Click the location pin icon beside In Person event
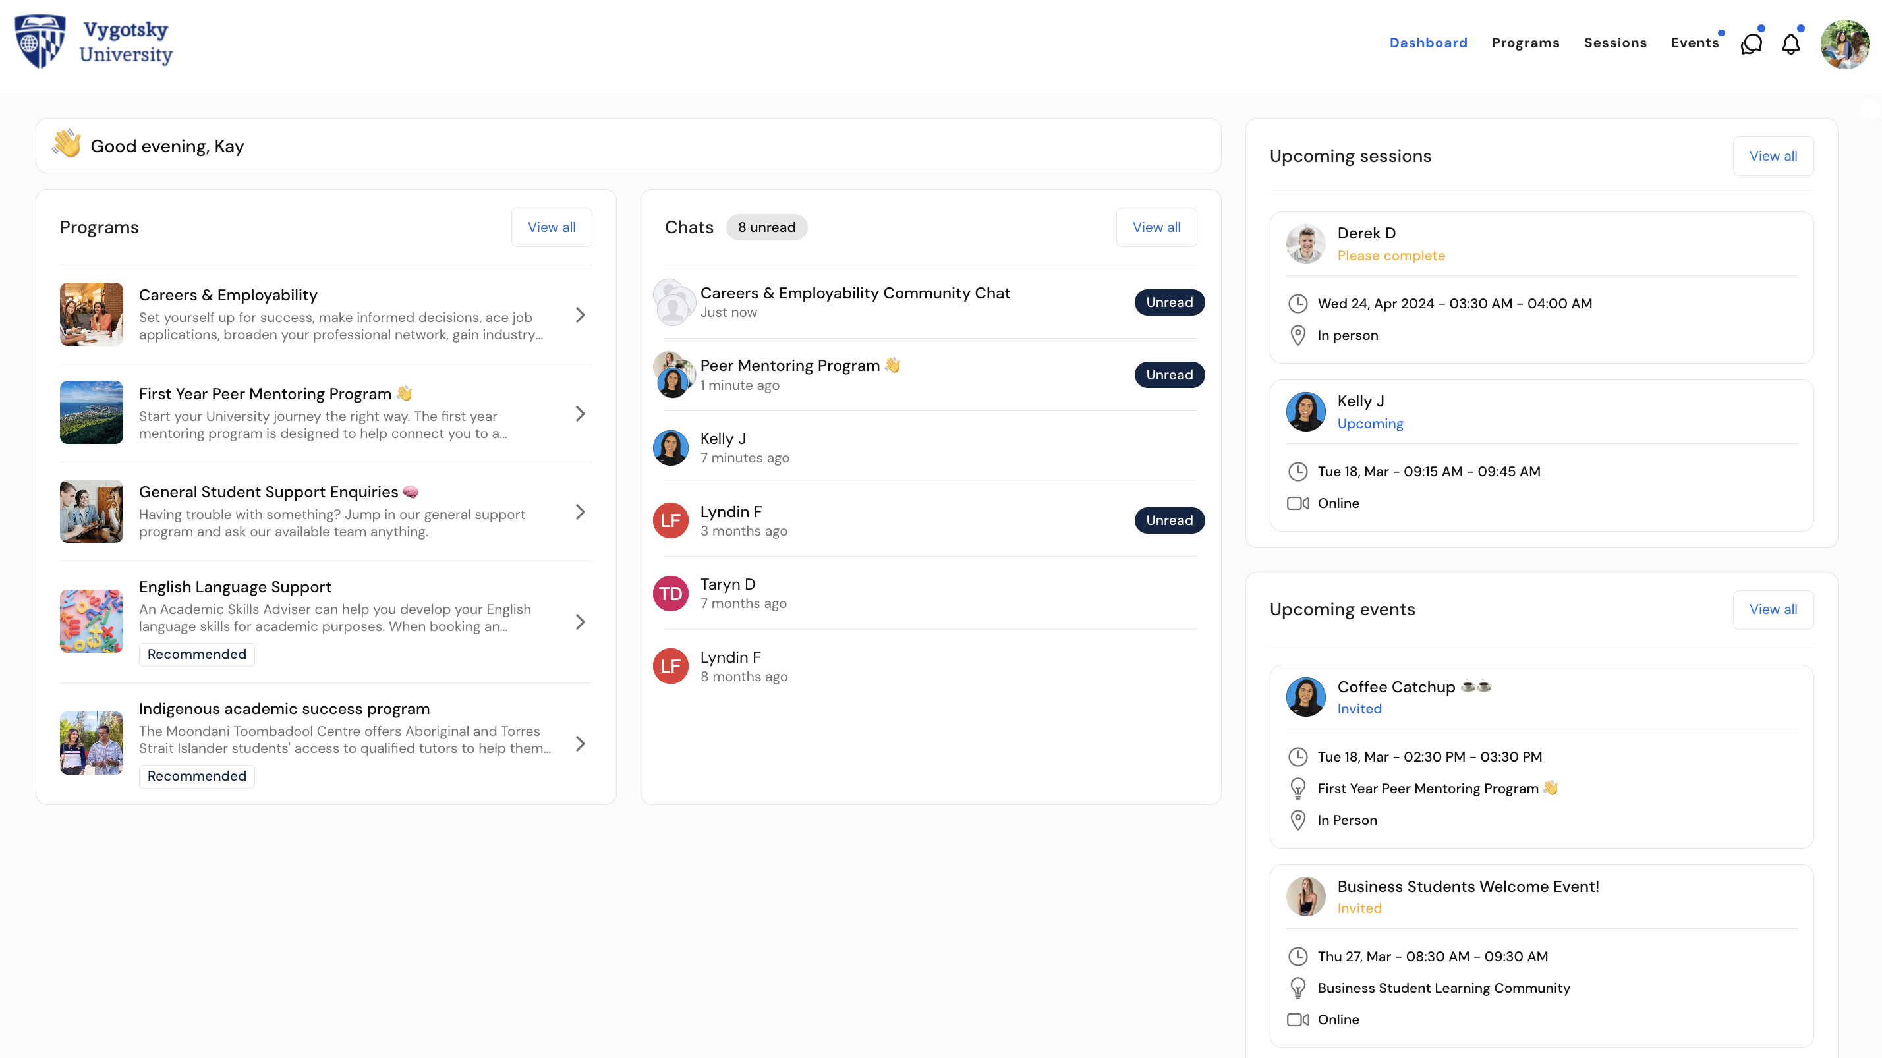Image resolution: width=1882 pixels, height=1058 pixels. [1297, 820]
